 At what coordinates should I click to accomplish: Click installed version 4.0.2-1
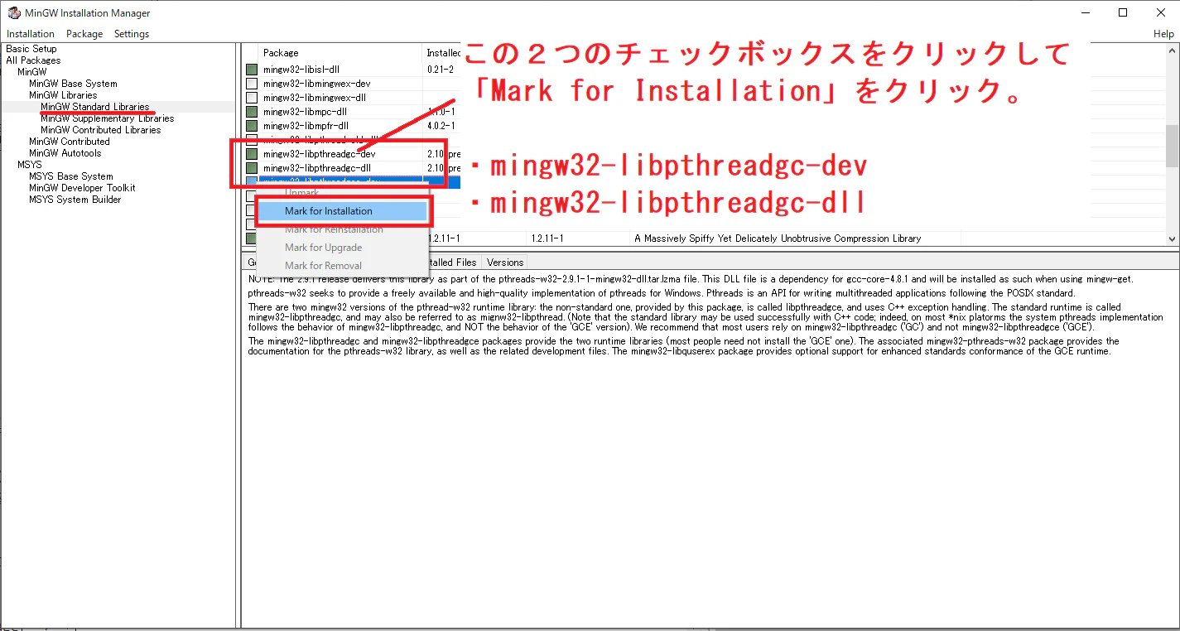click(441, 126)
